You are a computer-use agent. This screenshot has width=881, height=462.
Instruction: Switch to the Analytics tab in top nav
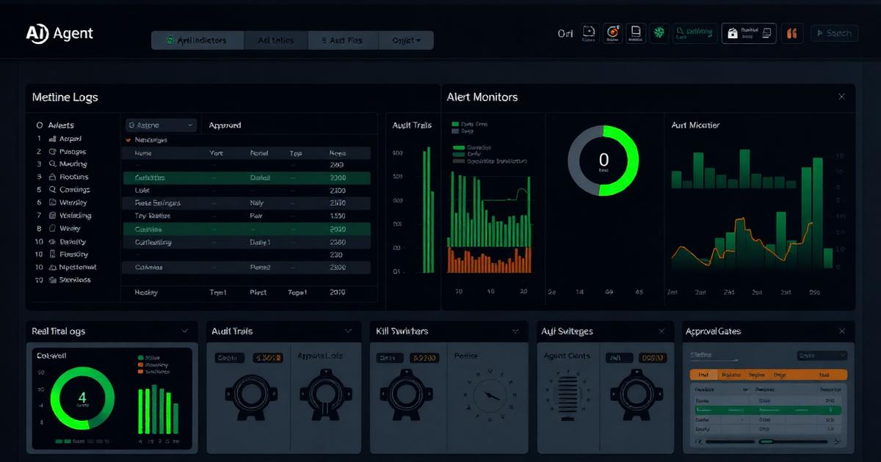(276, 40)
